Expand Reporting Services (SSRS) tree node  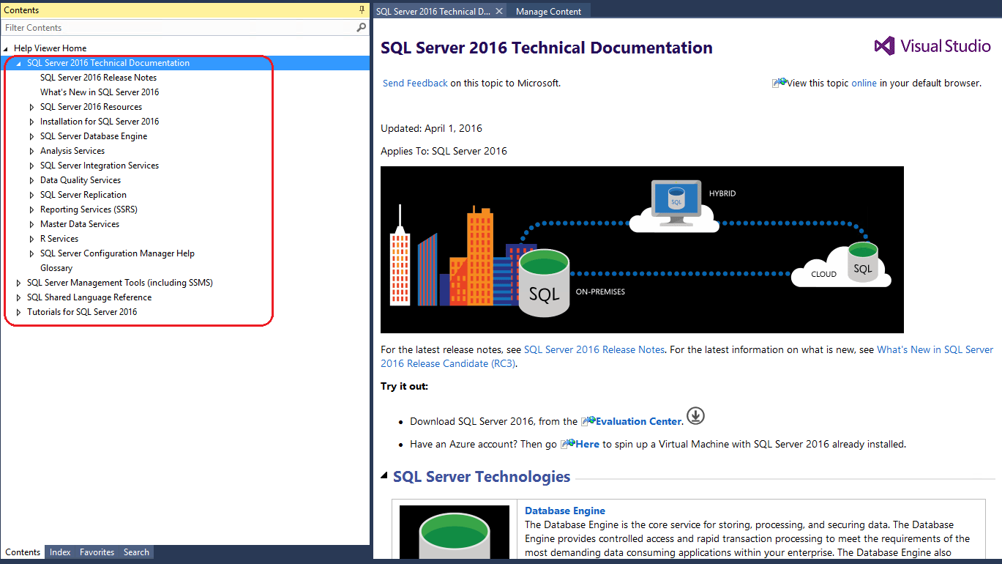(31, 209)
